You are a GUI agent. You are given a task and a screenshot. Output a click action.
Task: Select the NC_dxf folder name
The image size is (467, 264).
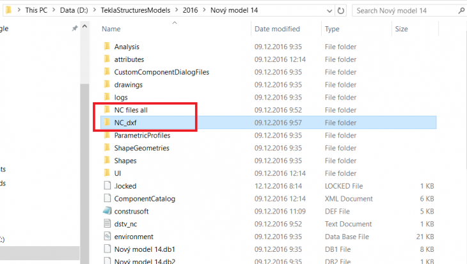tap(125, 123)
